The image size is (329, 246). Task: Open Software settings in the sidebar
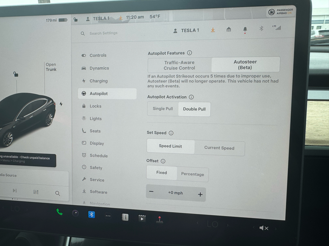(98, 192)
